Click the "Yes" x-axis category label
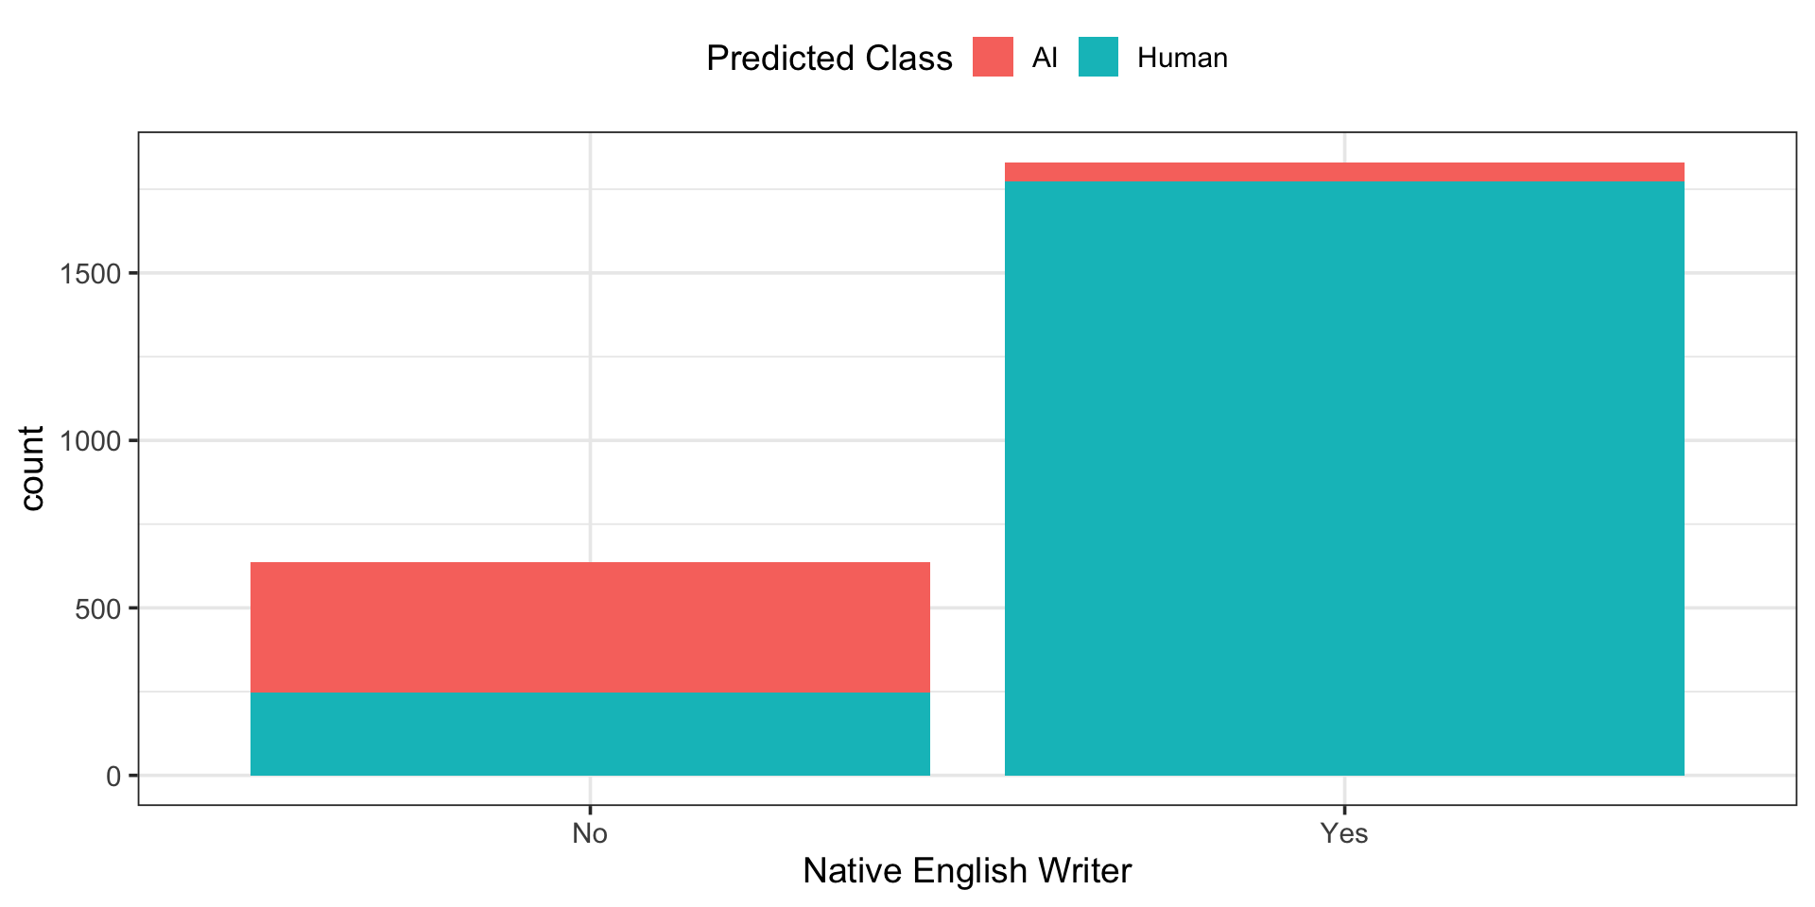This screenshot has height=907, width=1815. (x=1344, y=833)
